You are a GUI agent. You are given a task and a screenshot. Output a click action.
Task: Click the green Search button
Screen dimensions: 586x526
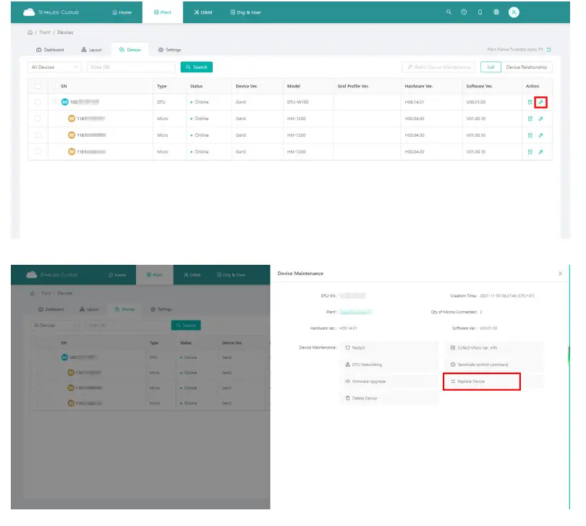click(197, 67)
